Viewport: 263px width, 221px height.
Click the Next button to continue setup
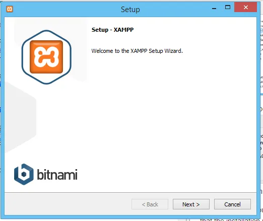click(x=191, y=204)
